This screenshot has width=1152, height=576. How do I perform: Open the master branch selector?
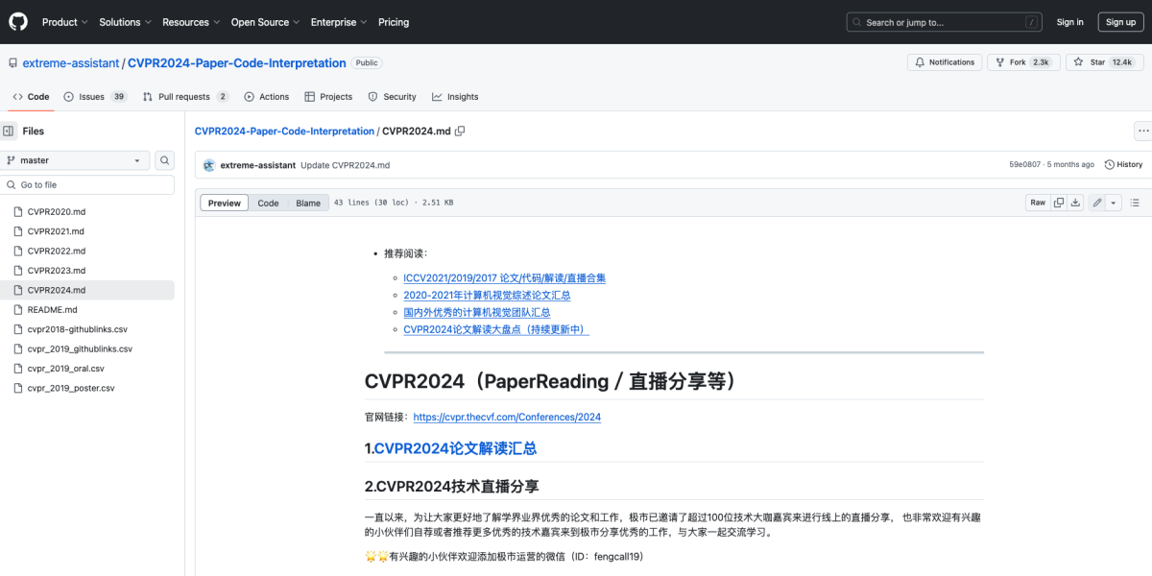(x=76, y=159)
